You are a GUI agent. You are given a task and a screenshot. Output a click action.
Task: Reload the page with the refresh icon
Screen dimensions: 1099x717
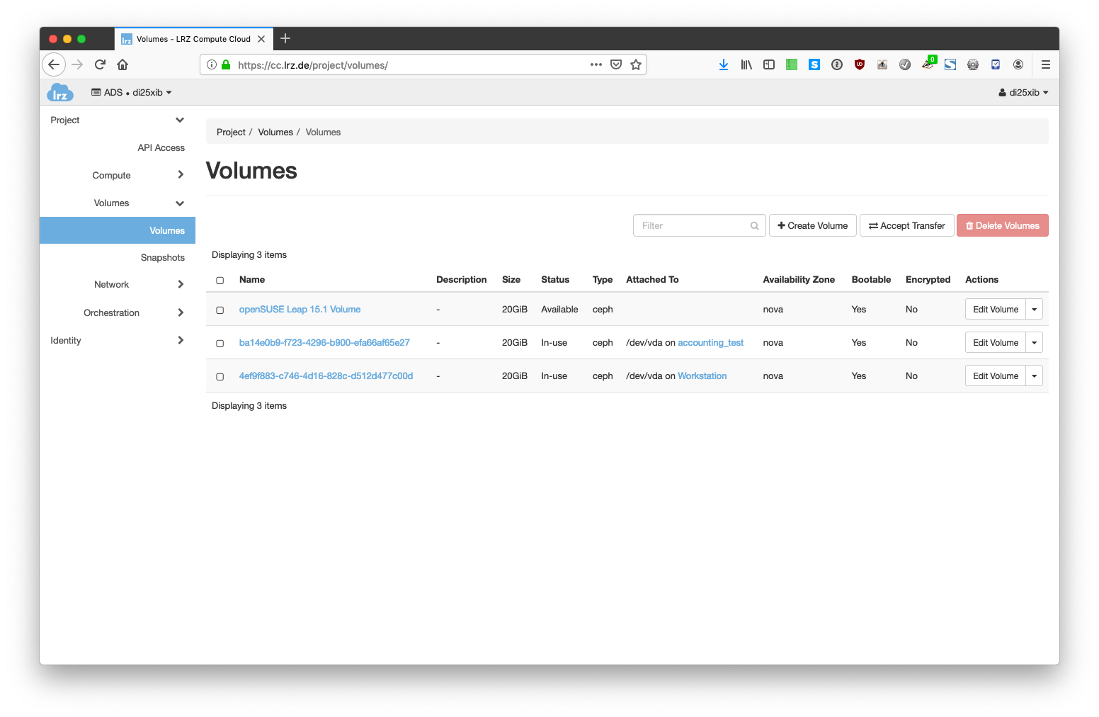click(100, 64)
